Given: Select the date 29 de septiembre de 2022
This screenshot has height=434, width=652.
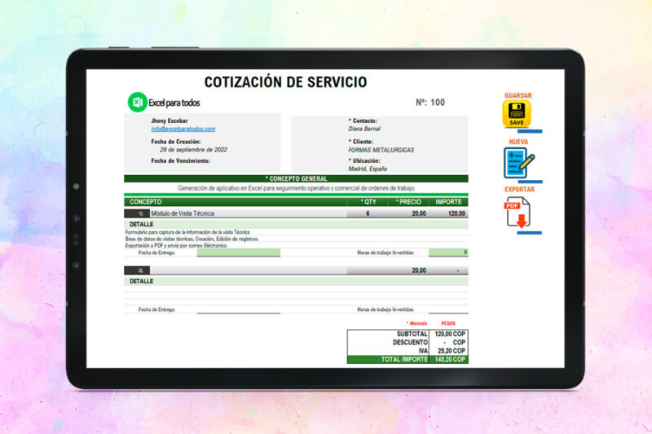Looking at the screenshot, I should 193,150.
